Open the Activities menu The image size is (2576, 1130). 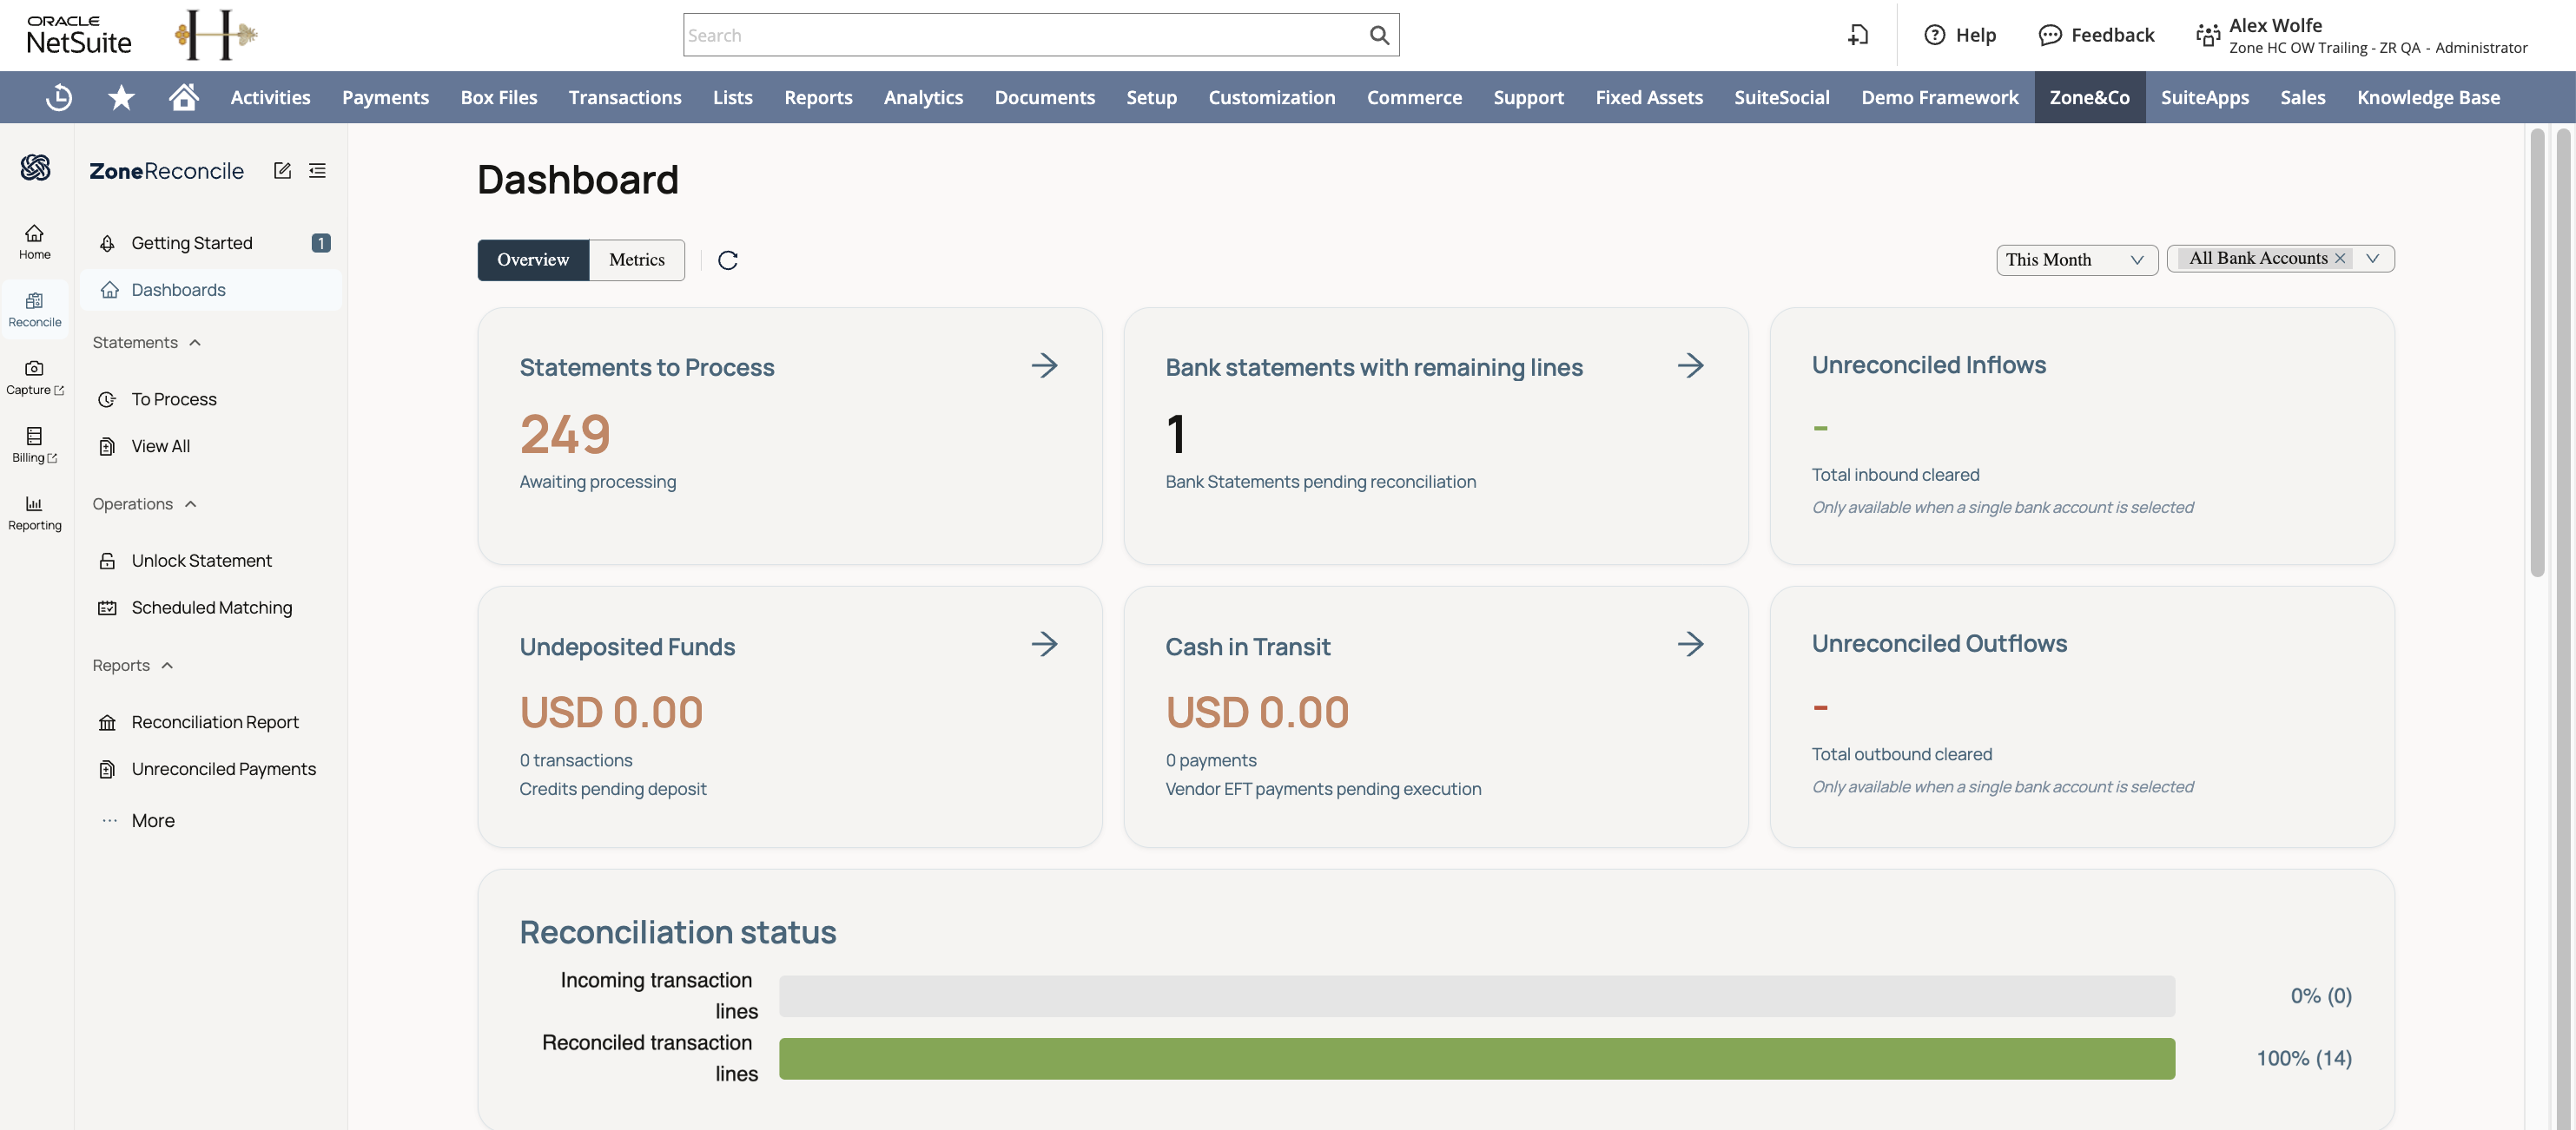[270, 97]
